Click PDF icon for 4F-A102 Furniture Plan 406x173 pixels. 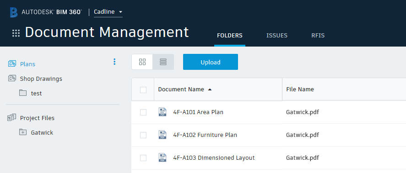162,135
